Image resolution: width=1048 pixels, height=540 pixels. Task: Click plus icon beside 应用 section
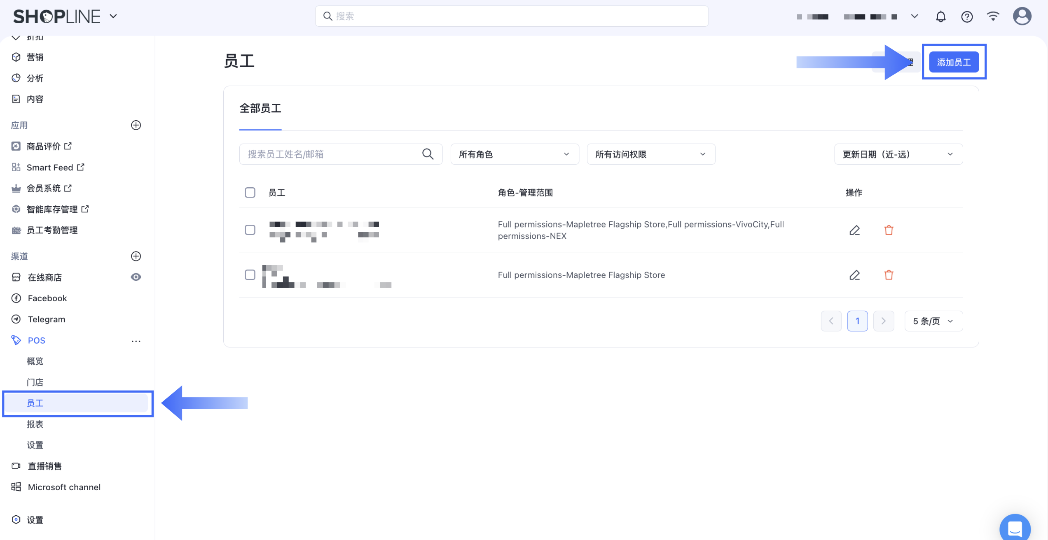click(x=136, y=125)
